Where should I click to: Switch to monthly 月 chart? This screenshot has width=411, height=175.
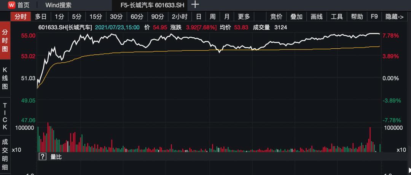click(227, 17)
